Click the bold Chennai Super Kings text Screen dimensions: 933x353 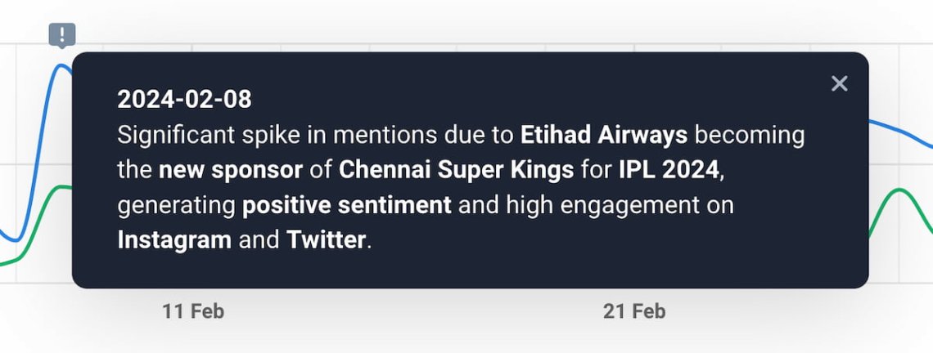click(x=457, y=170)
